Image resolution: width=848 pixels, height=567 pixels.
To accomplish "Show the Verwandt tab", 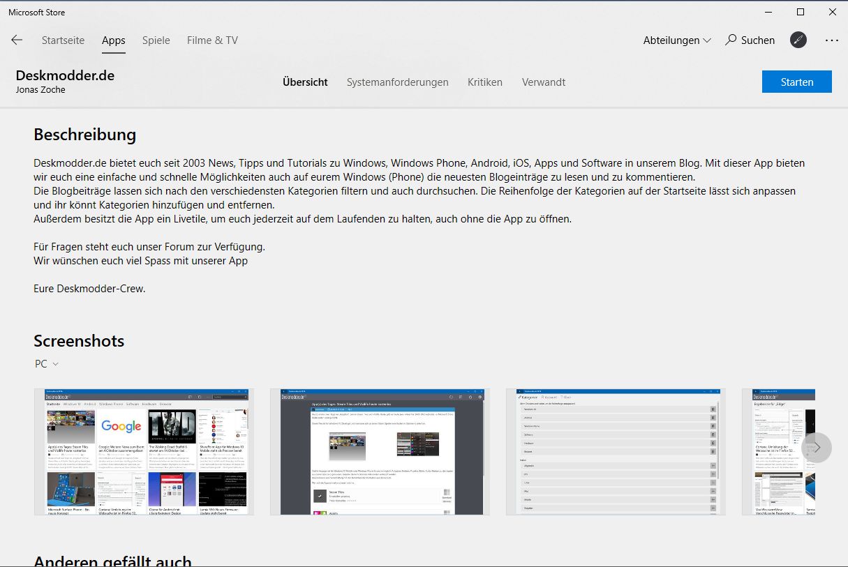I will pyautogui.click(x=544, y=82).
